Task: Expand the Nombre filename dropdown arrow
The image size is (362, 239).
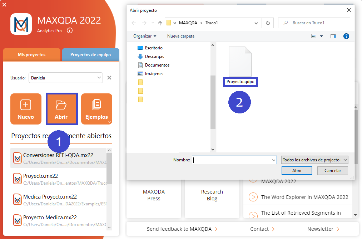Action: point(274,160)
